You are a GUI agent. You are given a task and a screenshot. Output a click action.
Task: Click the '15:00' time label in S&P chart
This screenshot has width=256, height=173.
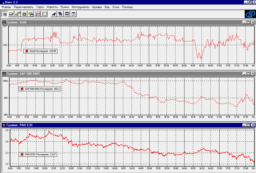point(149,117)
